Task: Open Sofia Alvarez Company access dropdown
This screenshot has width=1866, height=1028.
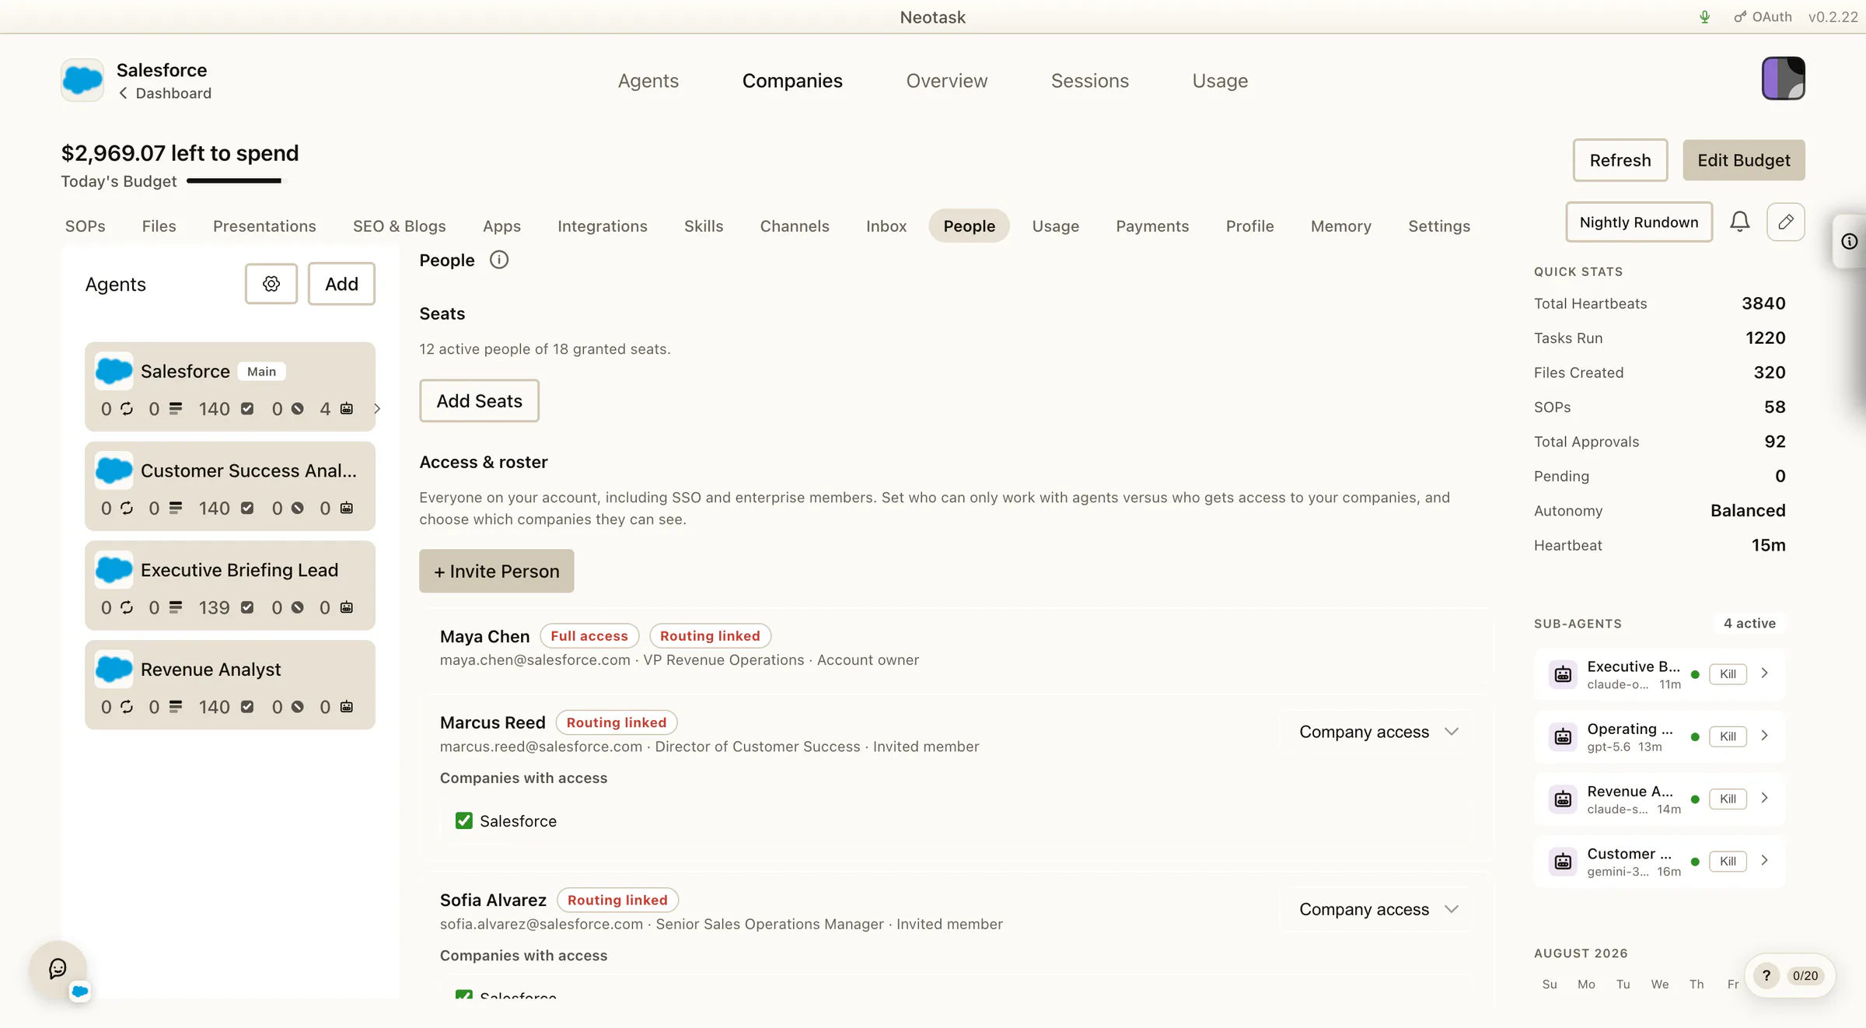Action: click(x=1378, y=909)
